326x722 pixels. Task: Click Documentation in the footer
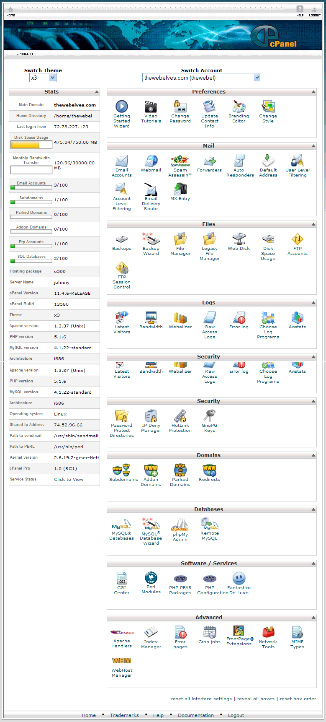pyautogui.click(x=196, y=715)
